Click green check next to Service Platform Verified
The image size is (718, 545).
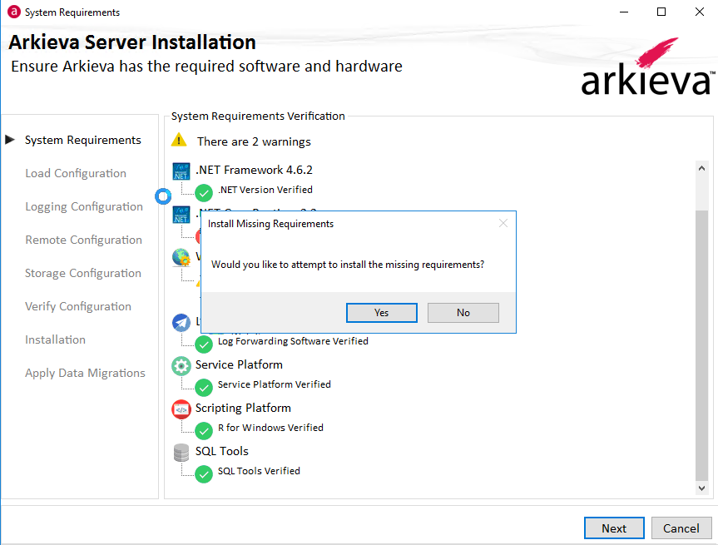(x=204, y=388)
